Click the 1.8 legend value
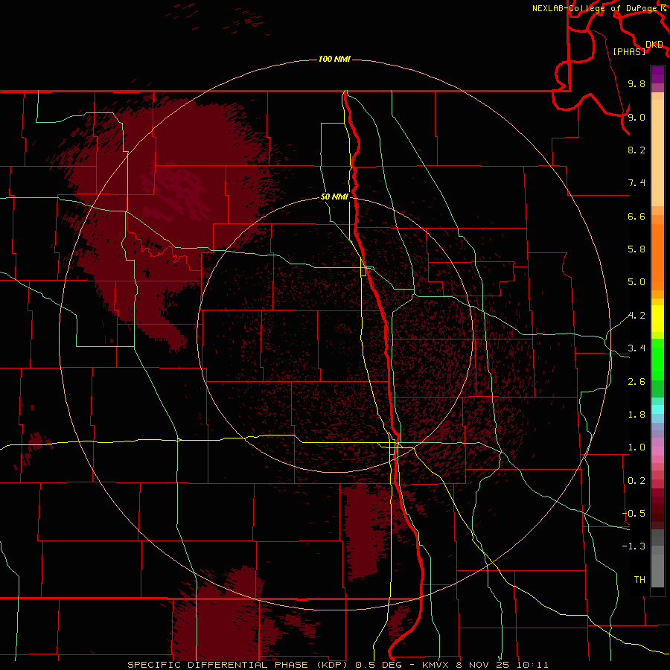Viewport: 670px width, 670px height. [636, 415]
